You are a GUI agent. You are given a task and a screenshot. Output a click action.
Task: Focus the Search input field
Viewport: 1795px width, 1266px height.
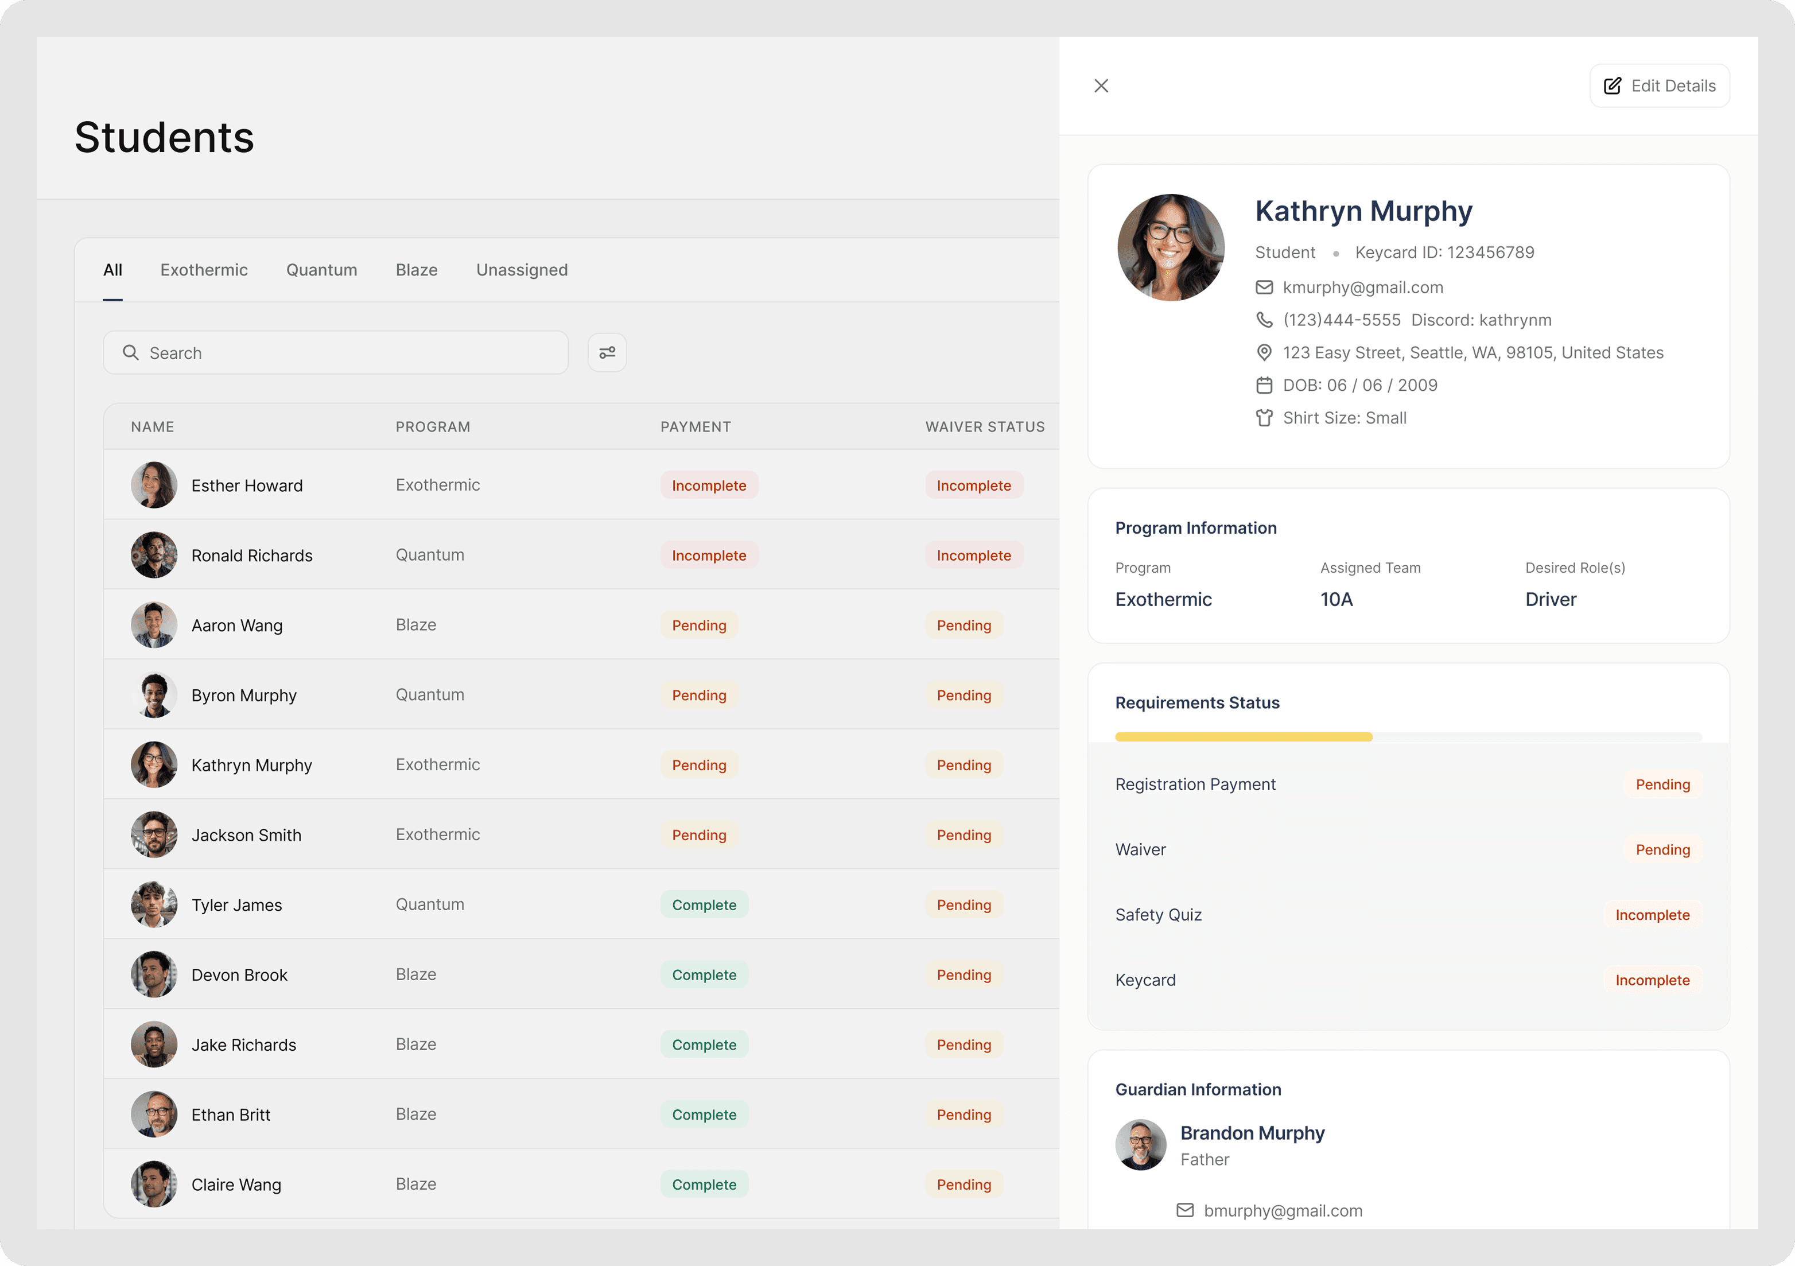pyautogui.click(x=352, y=353)
